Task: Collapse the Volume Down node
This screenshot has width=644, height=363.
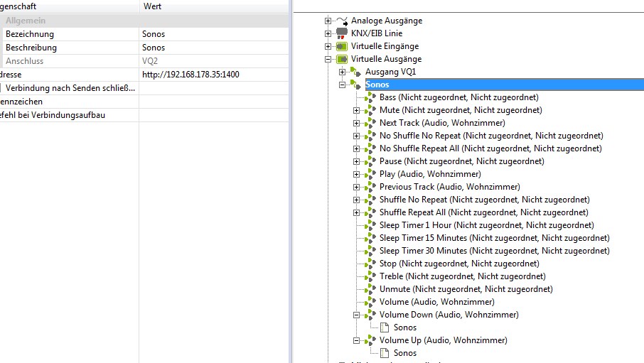Action: [357, 315]
